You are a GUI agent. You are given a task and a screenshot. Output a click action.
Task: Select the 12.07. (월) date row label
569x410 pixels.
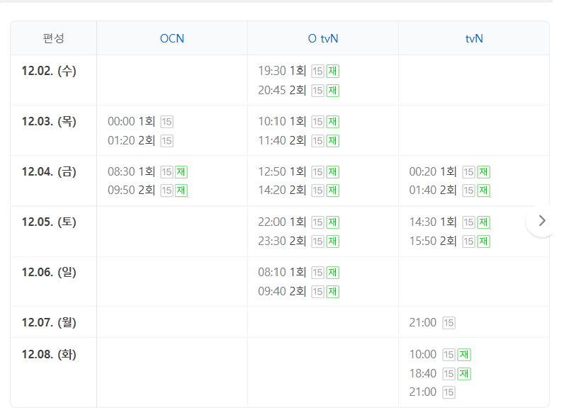pyautogui.click(x=49, y=322)
